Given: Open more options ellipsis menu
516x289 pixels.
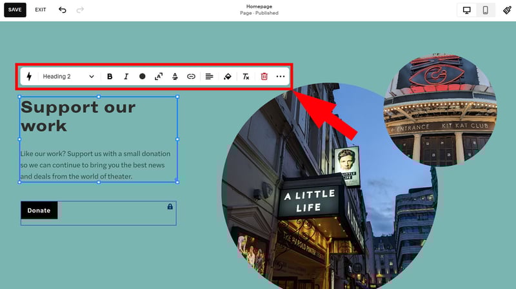Looking at the screenshot, I should coord(281,76).
